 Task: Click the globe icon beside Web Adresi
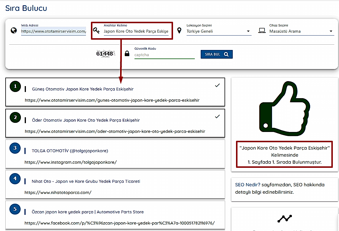coord(14,30)
